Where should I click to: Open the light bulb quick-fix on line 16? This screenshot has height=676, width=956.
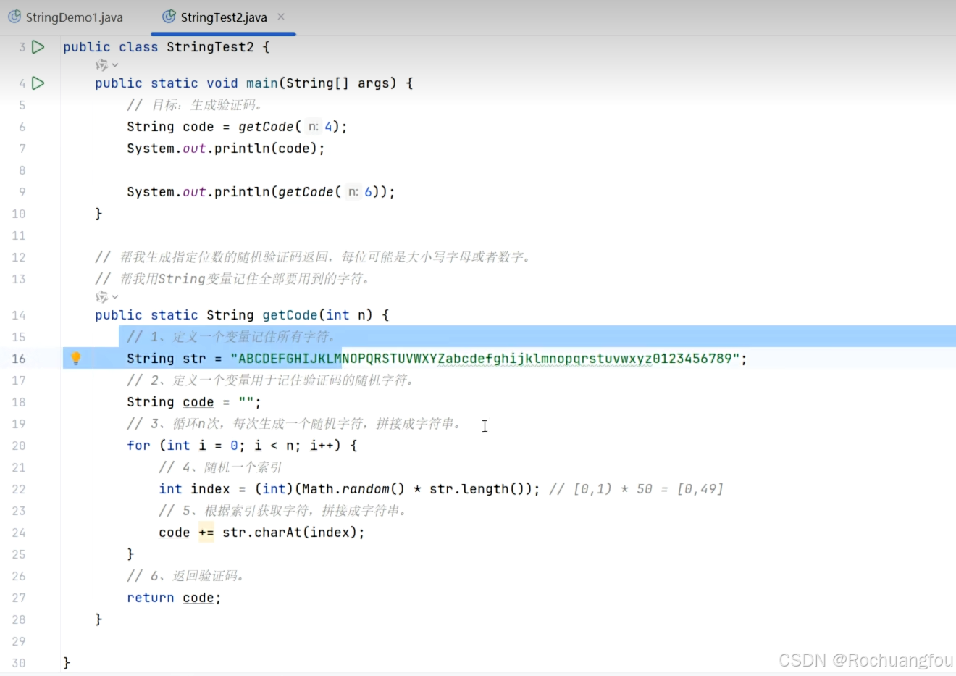75,358
